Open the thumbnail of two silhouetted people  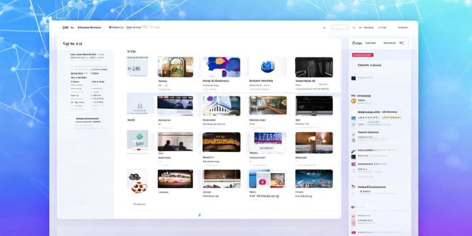pos(176,141)
